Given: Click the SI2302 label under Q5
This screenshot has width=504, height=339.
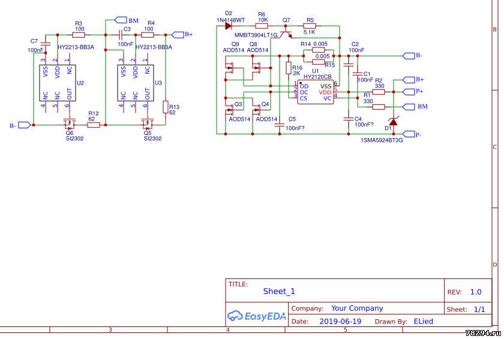Looking at the screenshot, I should pyautogui.click(x=152, y=139).
